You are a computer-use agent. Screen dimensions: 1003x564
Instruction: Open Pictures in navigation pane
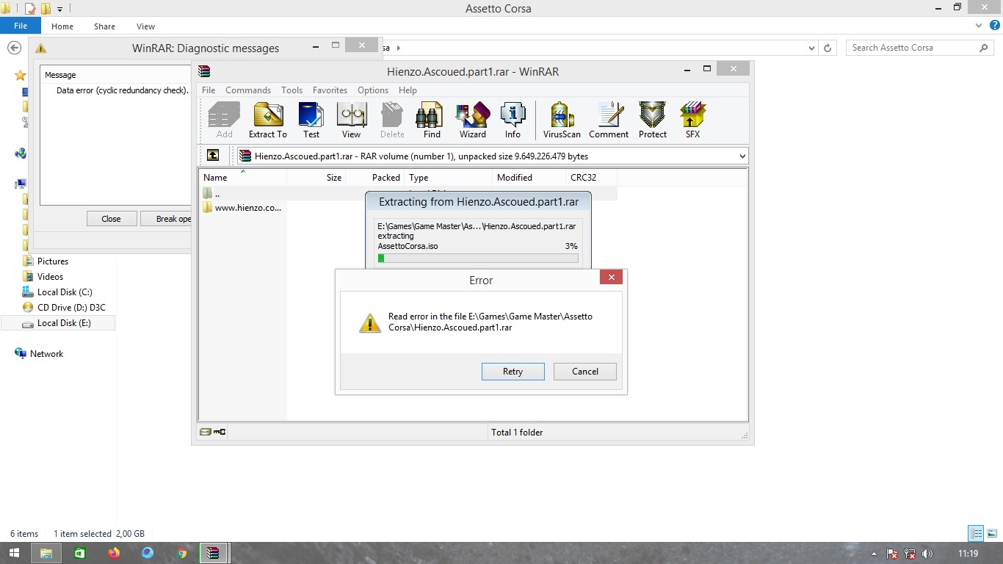[46, 261]
